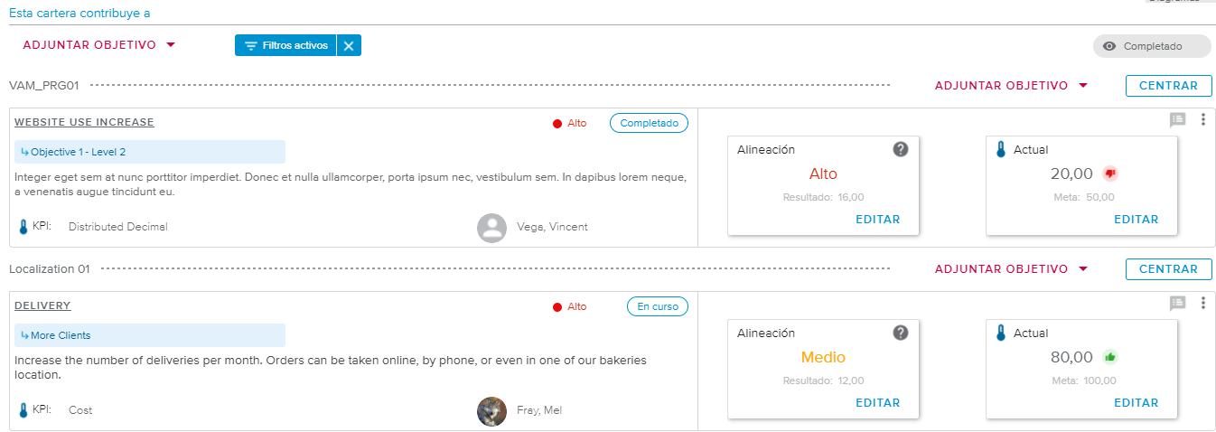Expand top-left Adjuntar Objetivo dropdown
The width and height of the screenshot is (1216, 432).
click(x=98, y=45)
